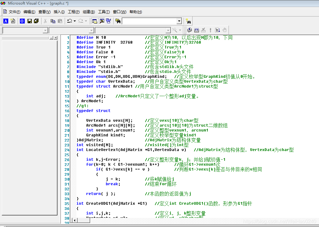Click the 'int visited[N];' line
The width and height of the screenshot is (319, 227).
(95, 145)
